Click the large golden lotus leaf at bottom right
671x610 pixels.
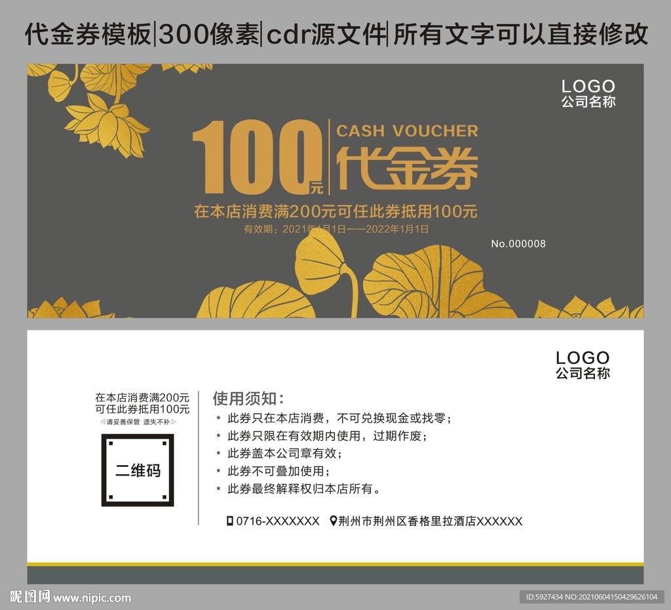point(441,282)
